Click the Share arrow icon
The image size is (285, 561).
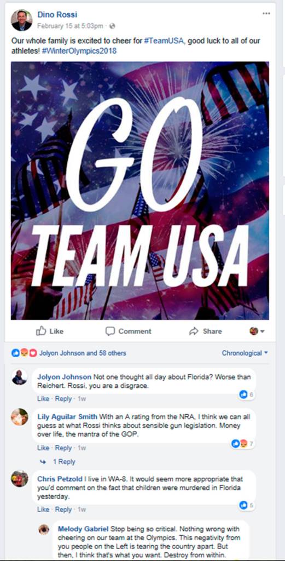pos(194,331)
